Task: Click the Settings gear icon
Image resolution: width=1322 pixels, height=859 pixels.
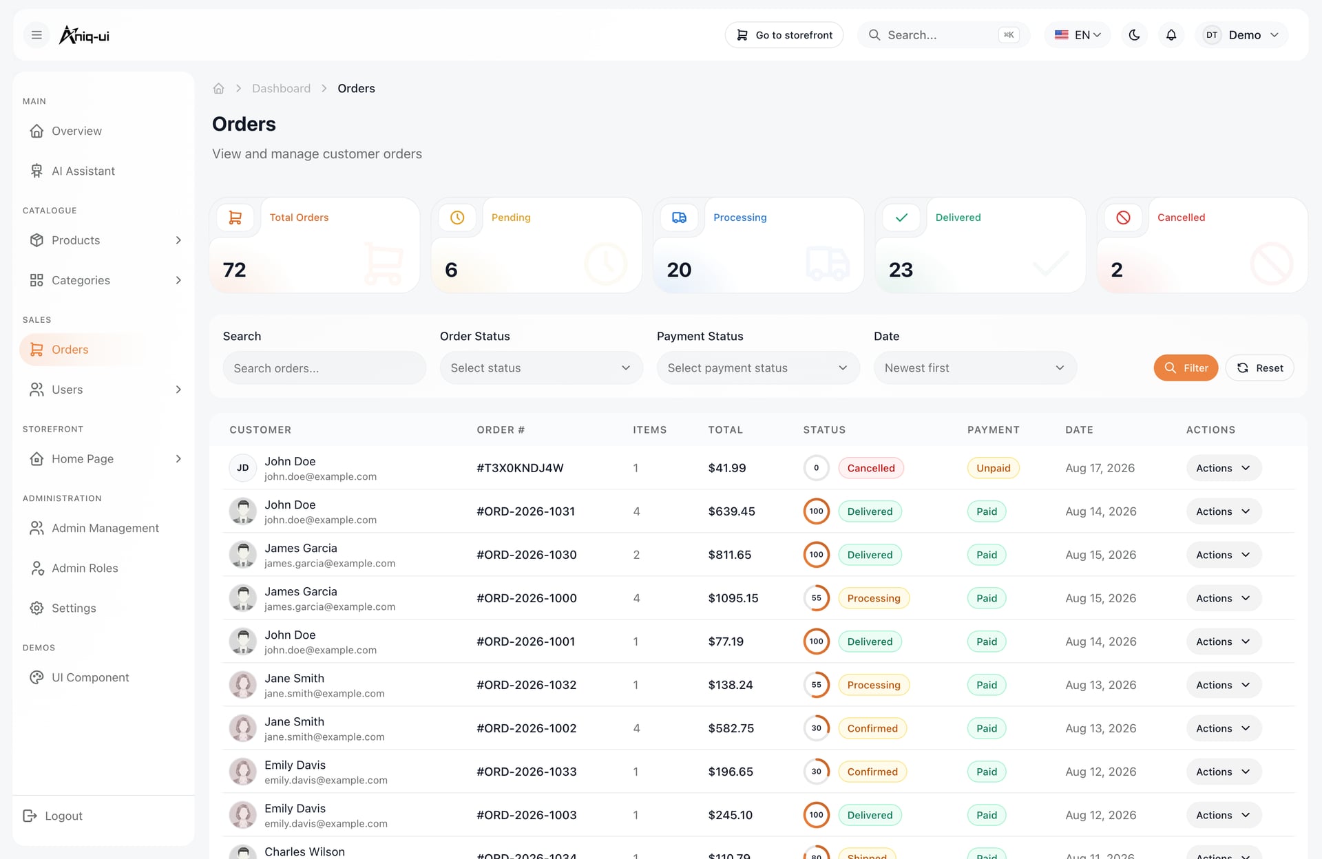Action: (x=36, y=608)
